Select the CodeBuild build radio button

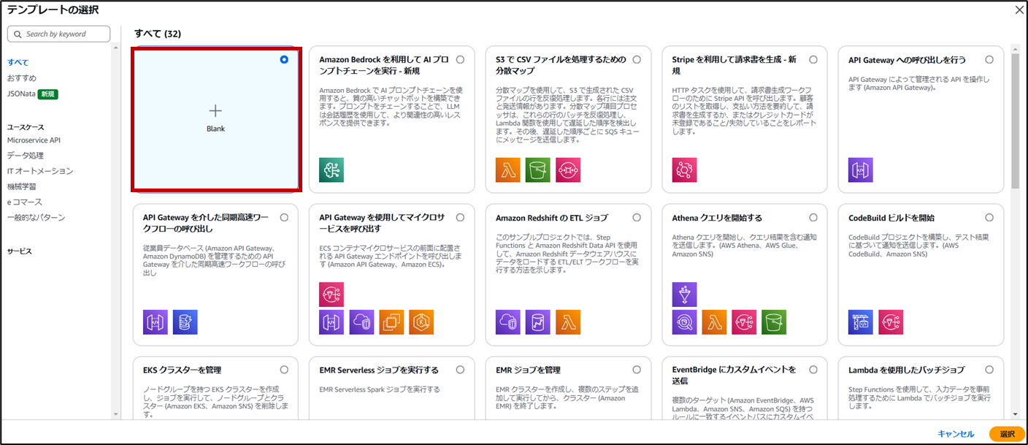click(989, 218)
